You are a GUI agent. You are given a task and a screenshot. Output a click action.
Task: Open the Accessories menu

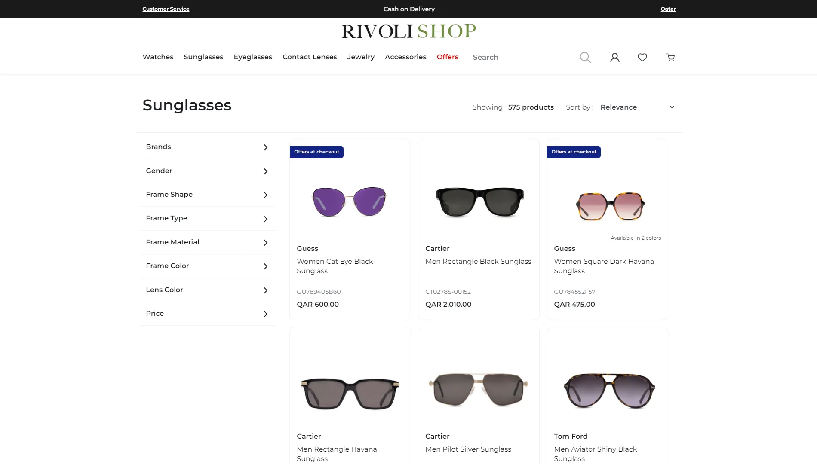click(x=405, y=57)
